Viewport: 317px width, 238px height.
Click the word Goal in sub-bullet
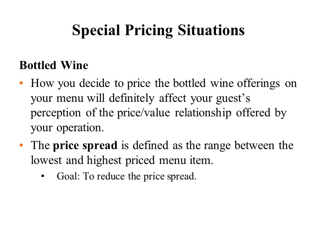click(67, 176)
